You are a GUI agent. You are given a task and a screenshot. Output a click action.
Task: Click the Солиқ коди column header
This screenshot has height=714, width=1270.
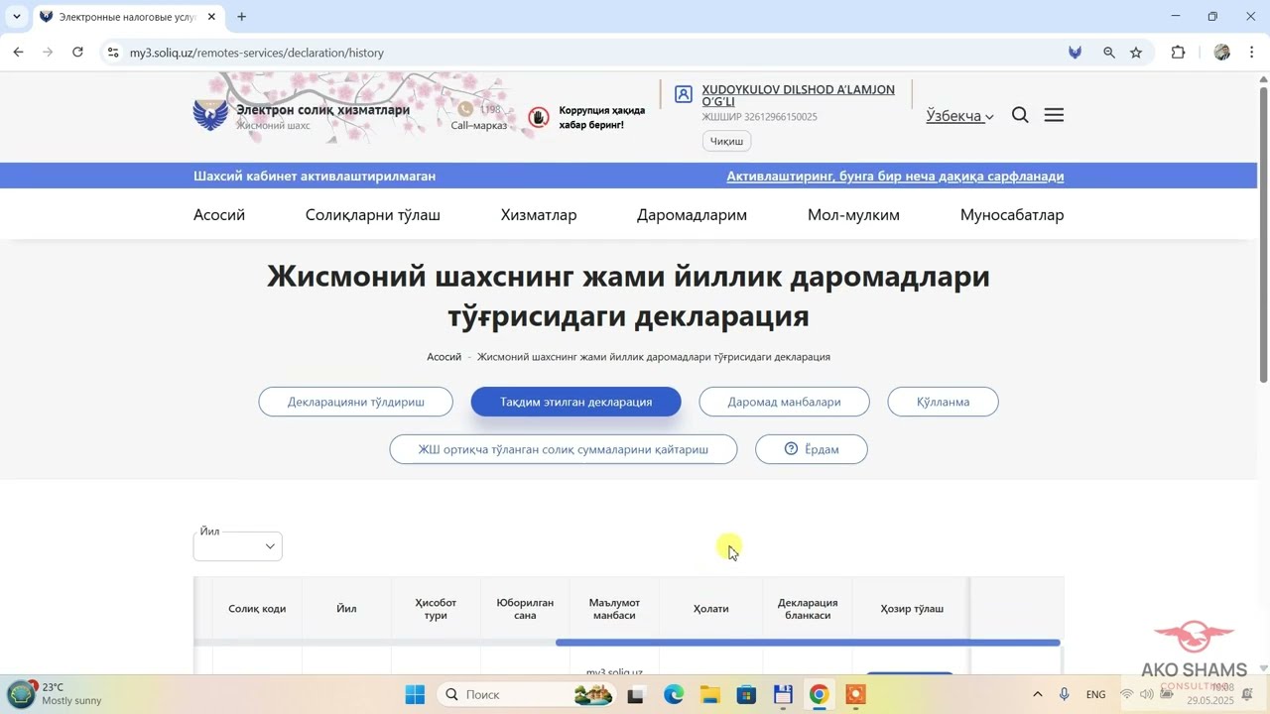257,609
